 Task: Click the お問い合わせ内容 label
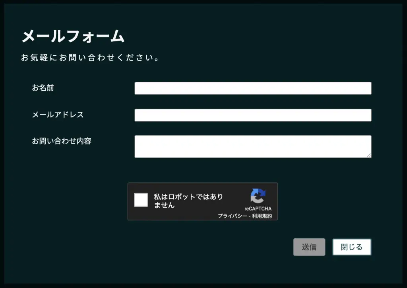(62, 141)
